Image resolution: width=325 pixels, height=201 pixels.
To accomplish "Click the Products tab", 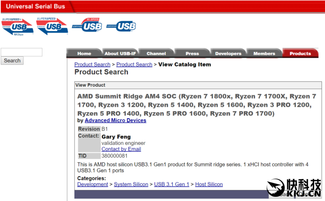I will click(300, 53).
